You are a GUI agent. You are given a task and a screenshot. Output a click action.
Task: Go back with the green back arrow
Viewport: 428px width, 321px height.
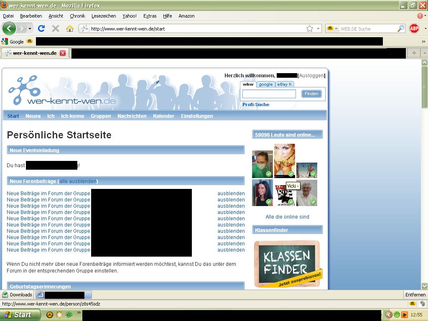pyautogui.click(x=9, y=28)
